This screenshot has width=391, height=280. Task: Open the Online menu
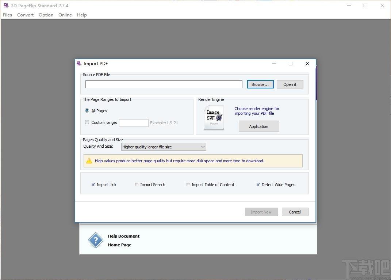click(x=65, y=15)
